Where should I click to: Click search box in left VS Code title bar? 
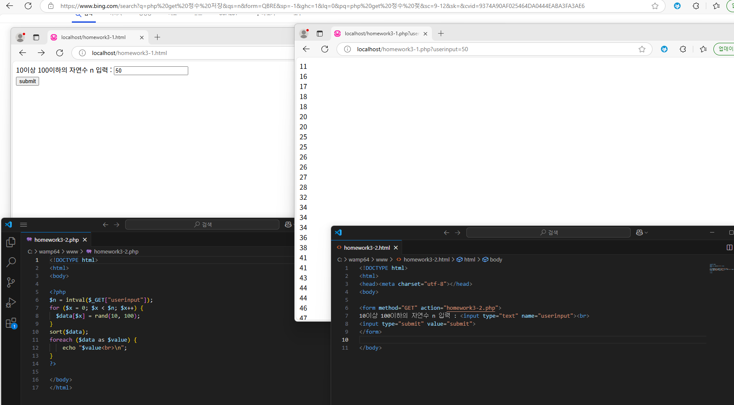202,225
